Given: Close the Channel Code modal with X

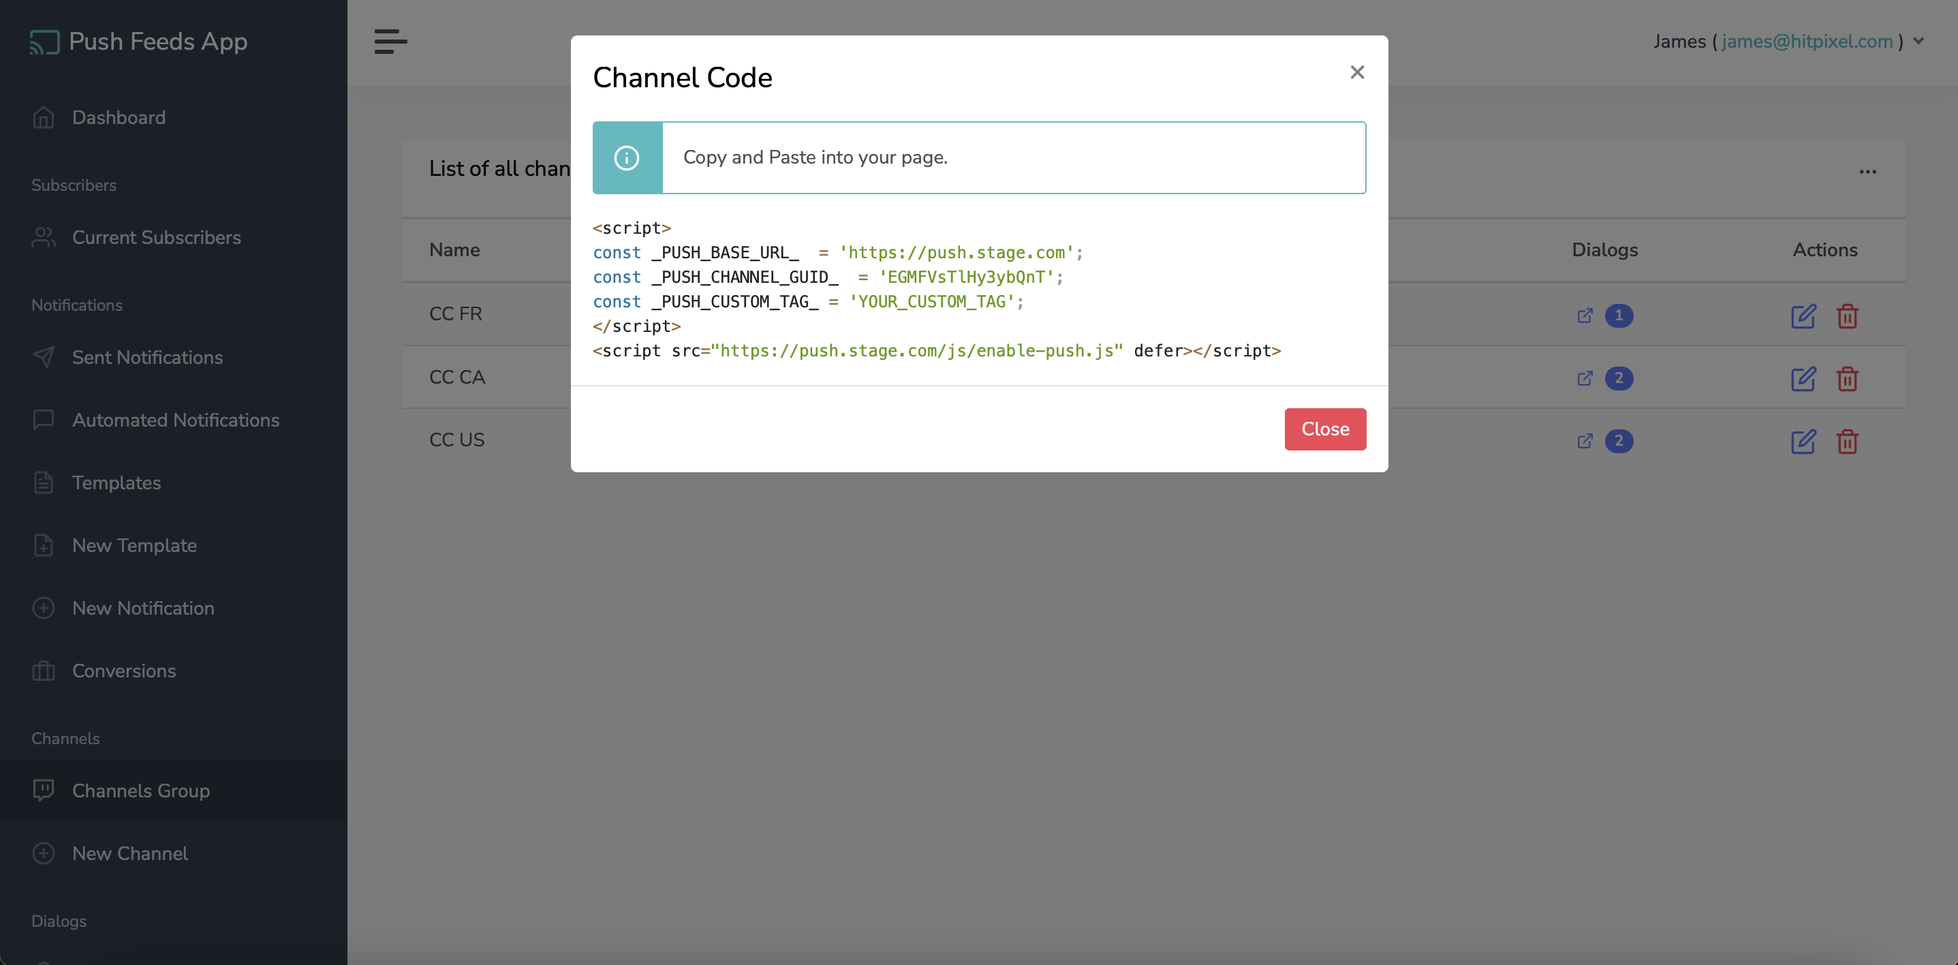Looking at the screenshot, I should point(1356,72).
